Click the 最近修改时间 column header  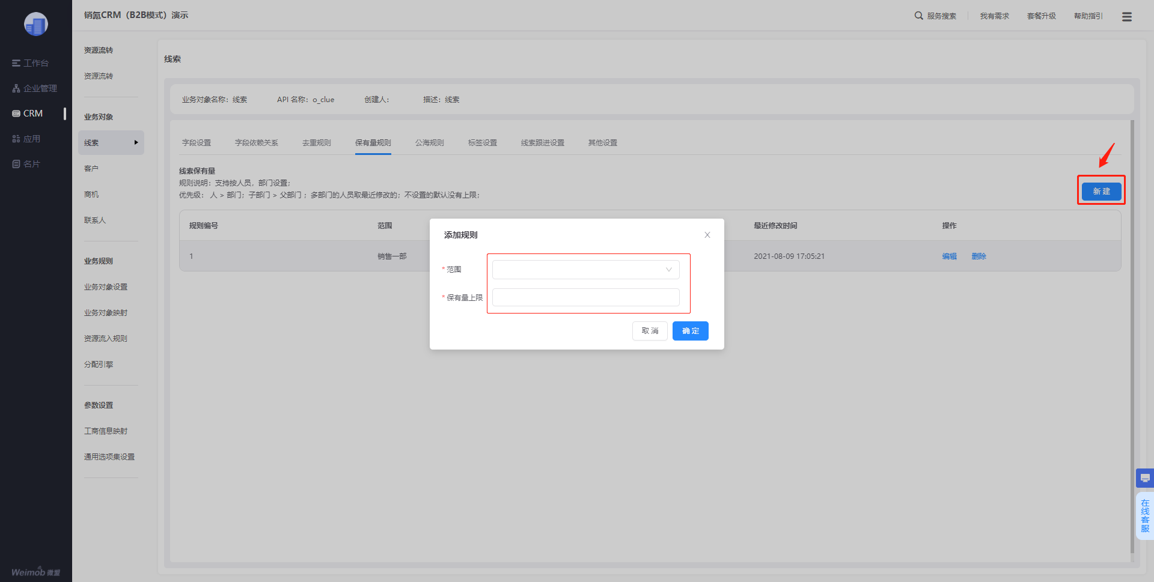click(775, 226)
